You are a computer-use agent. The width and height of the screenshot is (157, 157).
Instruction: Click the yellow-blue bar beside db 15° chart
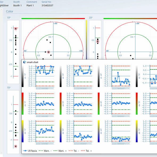pyautogui.click(x=23, y=131)
